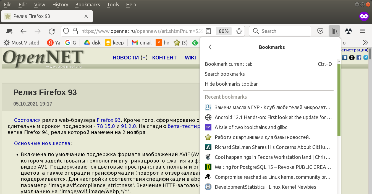
Task: Select Bookmark current tab in panel
Action: point(229,64)
